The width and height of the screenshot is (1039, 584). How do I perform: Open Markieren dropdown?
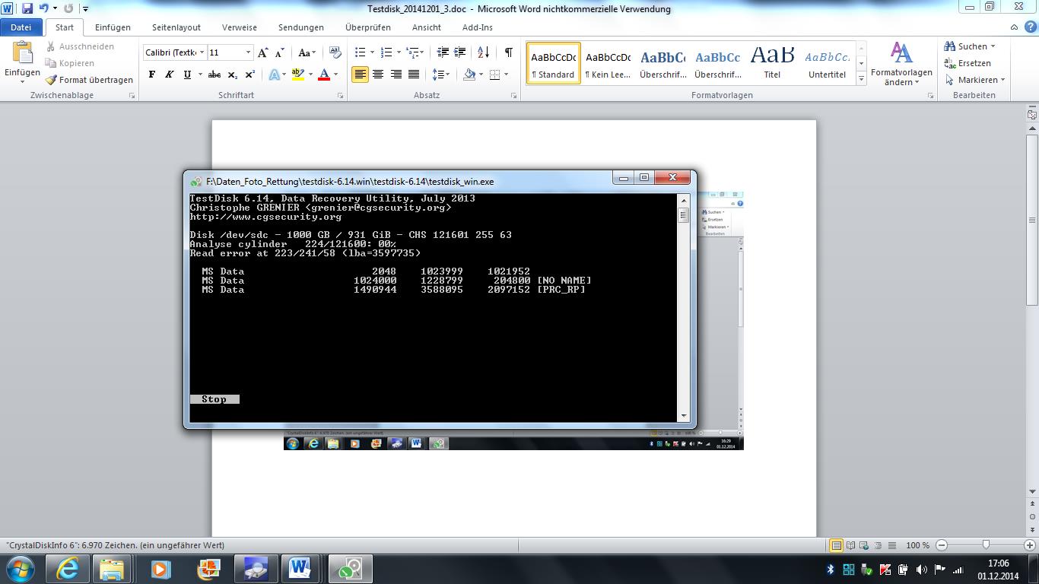[976, 80]
